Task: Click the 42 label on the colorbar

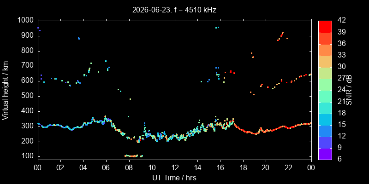Action: 340,20
